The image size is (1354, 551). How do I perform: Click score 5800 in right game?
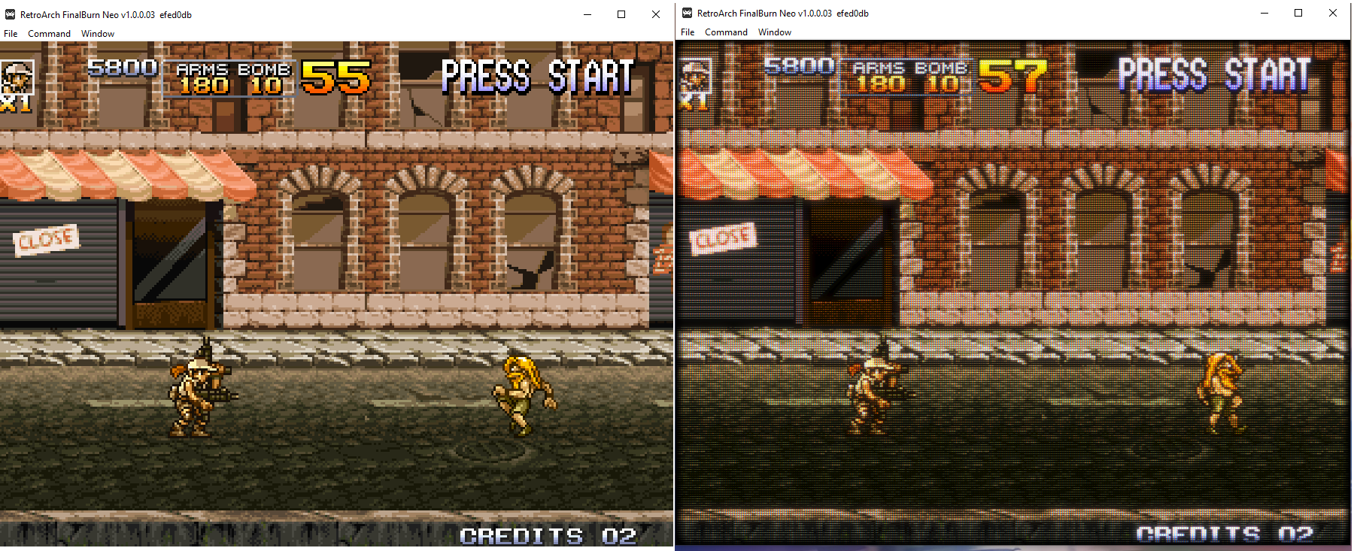[800, 66]
